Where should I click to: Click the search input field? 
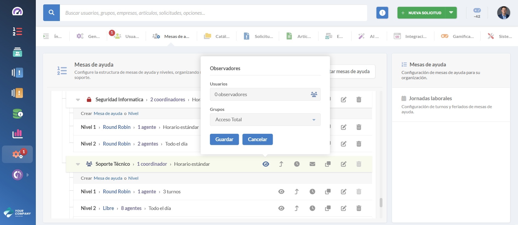[213, 13]
